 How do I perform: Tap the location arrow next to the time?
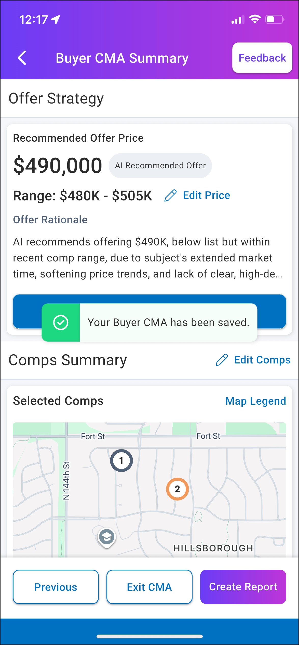pyautogui.click(x=56, y=19)
